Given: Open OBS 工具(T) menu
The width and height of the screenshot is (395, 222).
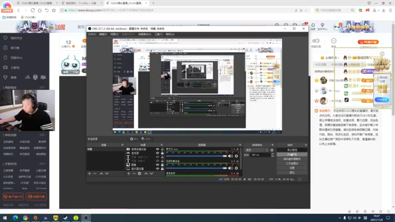Looking at the screenshot, I should pyautogui.click(x=158, y=34).
